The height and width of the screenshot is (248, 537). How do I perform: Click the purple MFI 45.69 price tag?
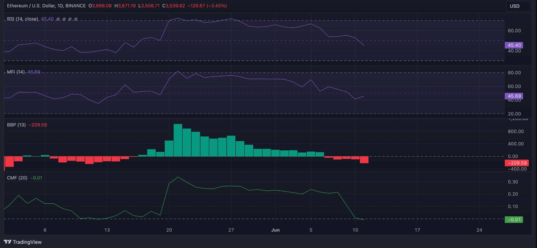(514, 96)
